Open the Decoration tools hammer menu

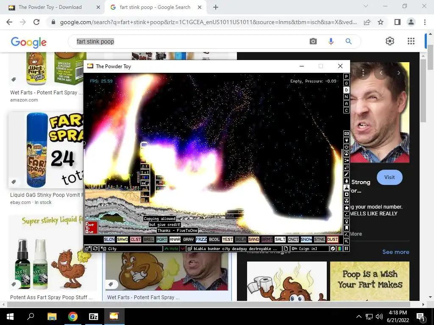346,235
